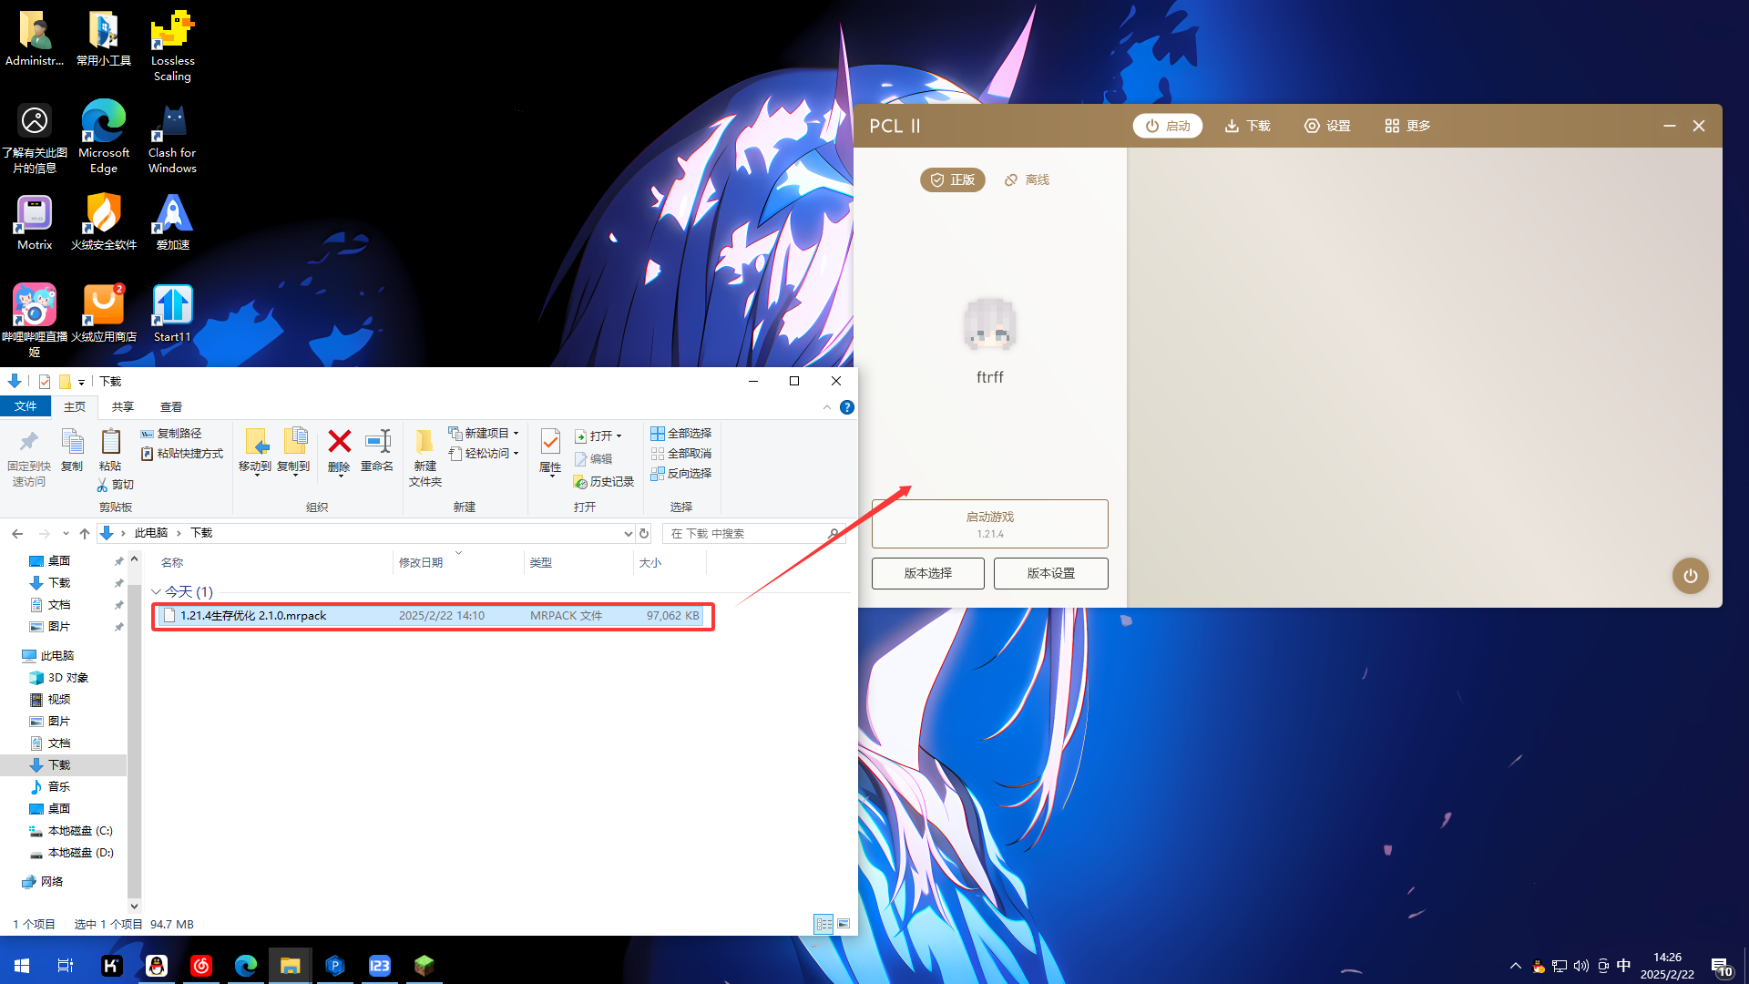This screenshot has width=1749, height=984.
Task: Click 全部取消 deselect all option
Action: pyautogui.click(x=681, y=454)
